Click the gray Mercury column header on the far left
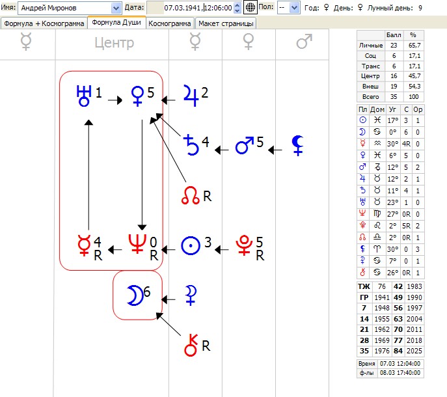The height and width of the screenshot is (397, 447). 26,42
